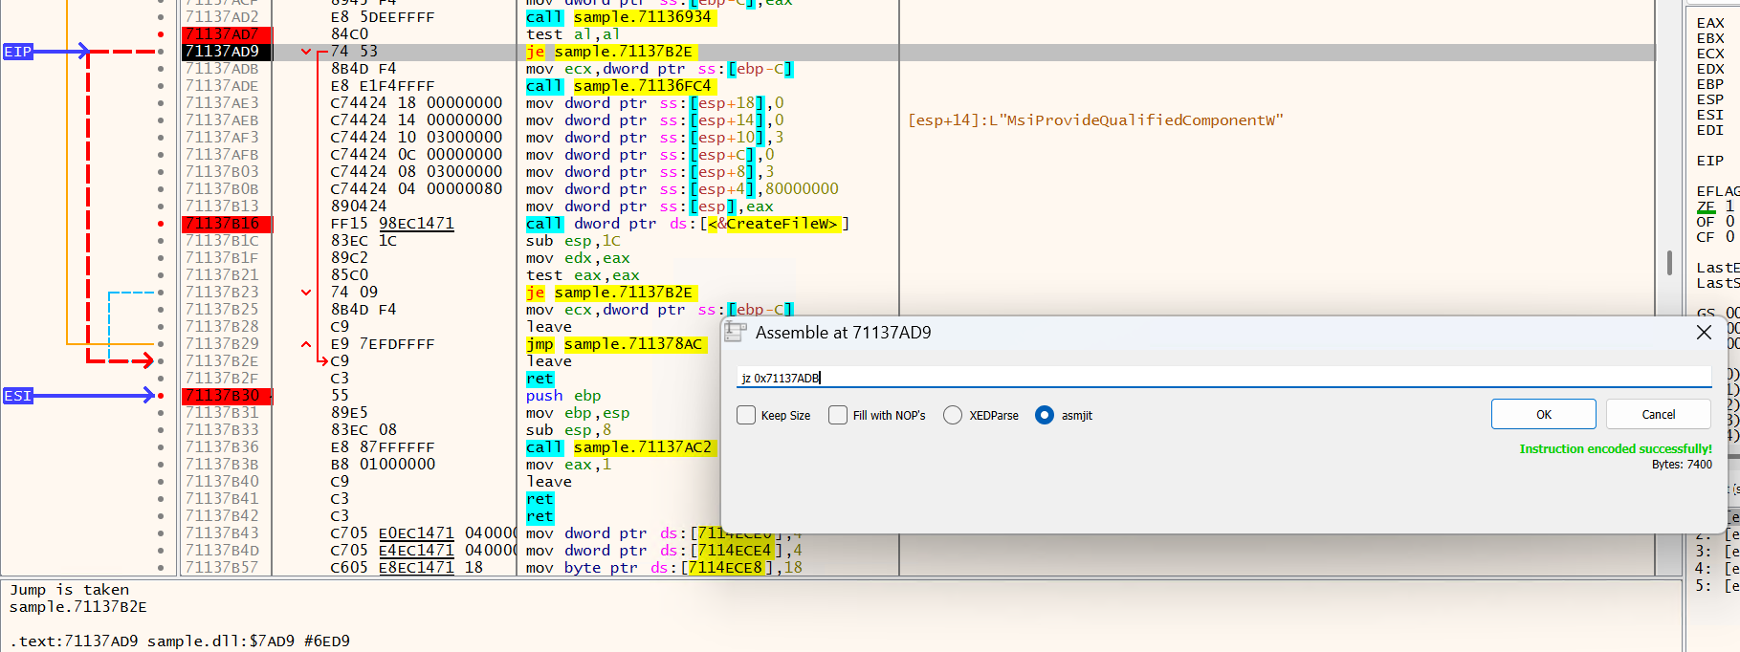
Task: Click the disassembly vertical scrollbar thumb
Action: click(1669, 262)
